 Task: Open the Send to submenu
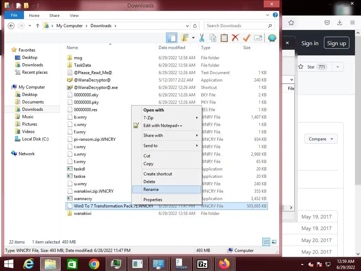coord(167,146)
